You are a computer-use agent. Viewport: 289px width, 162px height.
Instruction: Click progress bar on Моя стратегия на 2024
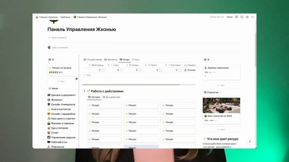213,121
